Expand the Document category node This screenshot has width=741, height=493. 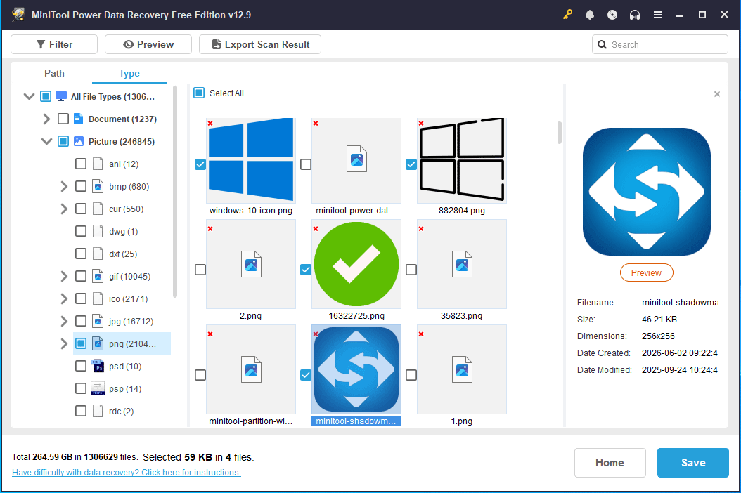[46, 119]
